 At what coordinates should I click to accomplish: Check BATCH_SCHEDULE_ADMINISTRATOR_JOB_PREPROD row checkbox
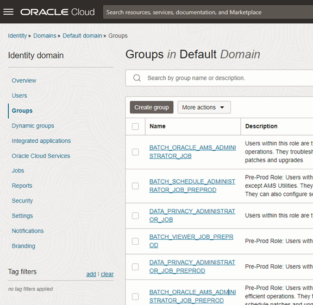click(135, 186)
